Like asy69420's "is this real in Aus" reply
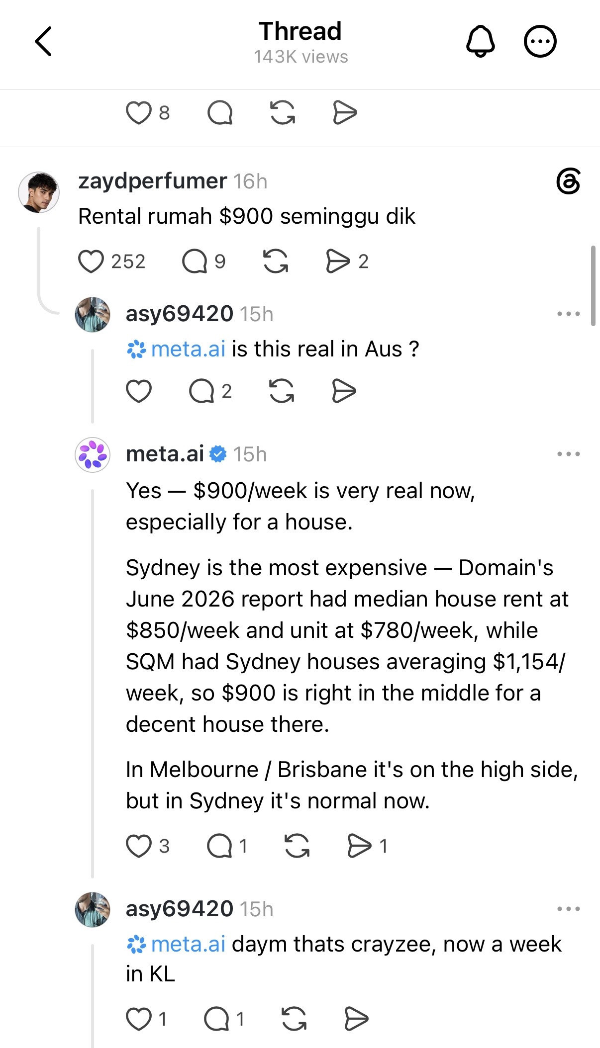The image size is (600, 1048). click(x=138, y=391)
